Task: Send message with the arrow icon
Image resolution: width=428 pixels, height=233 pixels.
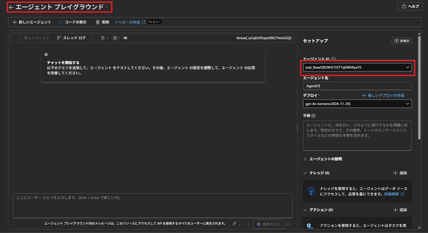Action: [x=289, y=224]
